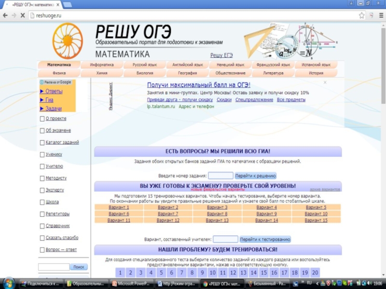The image size is (386, 289).
Task: Open Вариант 15 link
Action: pyautogui.click(x=316, y=221)
